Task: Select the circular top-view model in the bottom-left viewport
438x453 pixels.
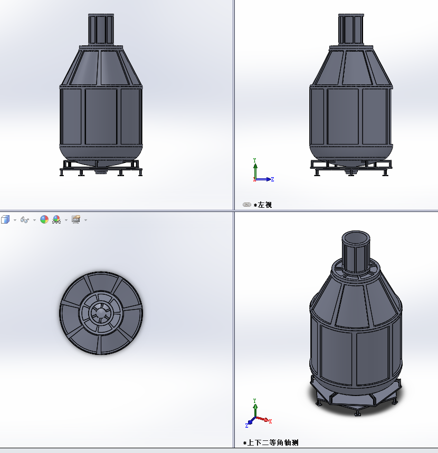Action: [x=101, y=313]
